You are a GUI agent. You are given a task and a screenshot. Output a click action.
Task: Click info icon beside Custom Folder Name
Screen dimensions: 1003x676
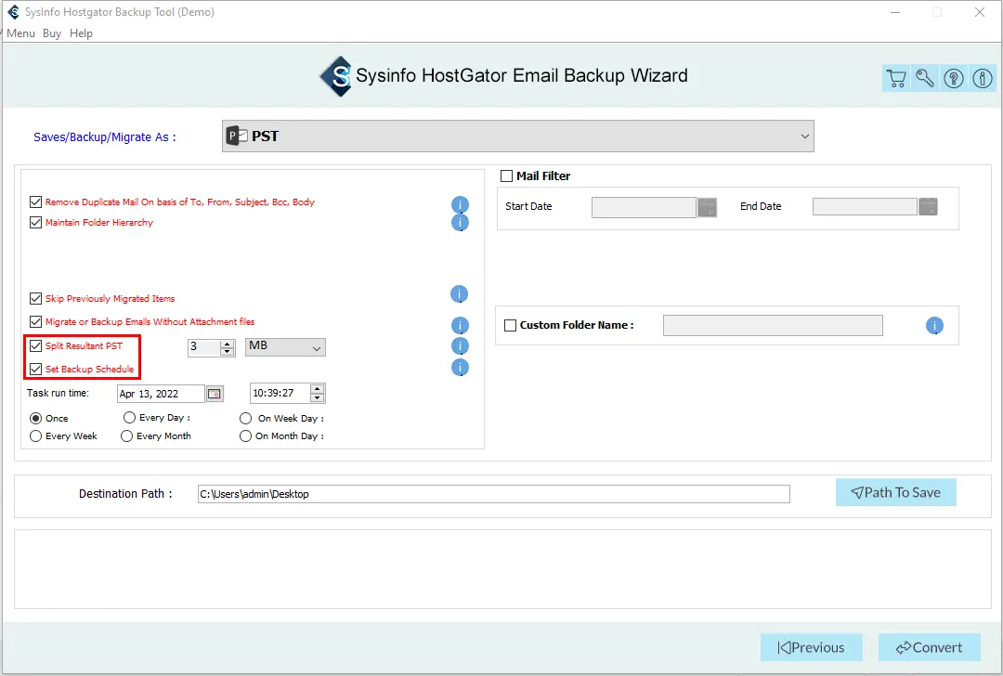[934, 326]
